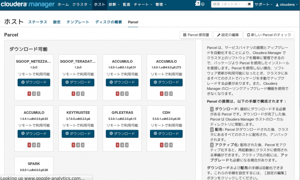Click step 3 badge under SQOOP_TERADATA
Viewport: 300px width, 180px height.
pyautogui.click(x=83, y=94)
